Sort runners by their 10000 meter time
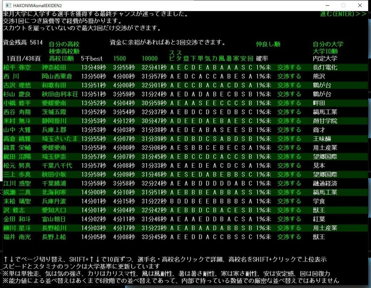 (150, 58)
